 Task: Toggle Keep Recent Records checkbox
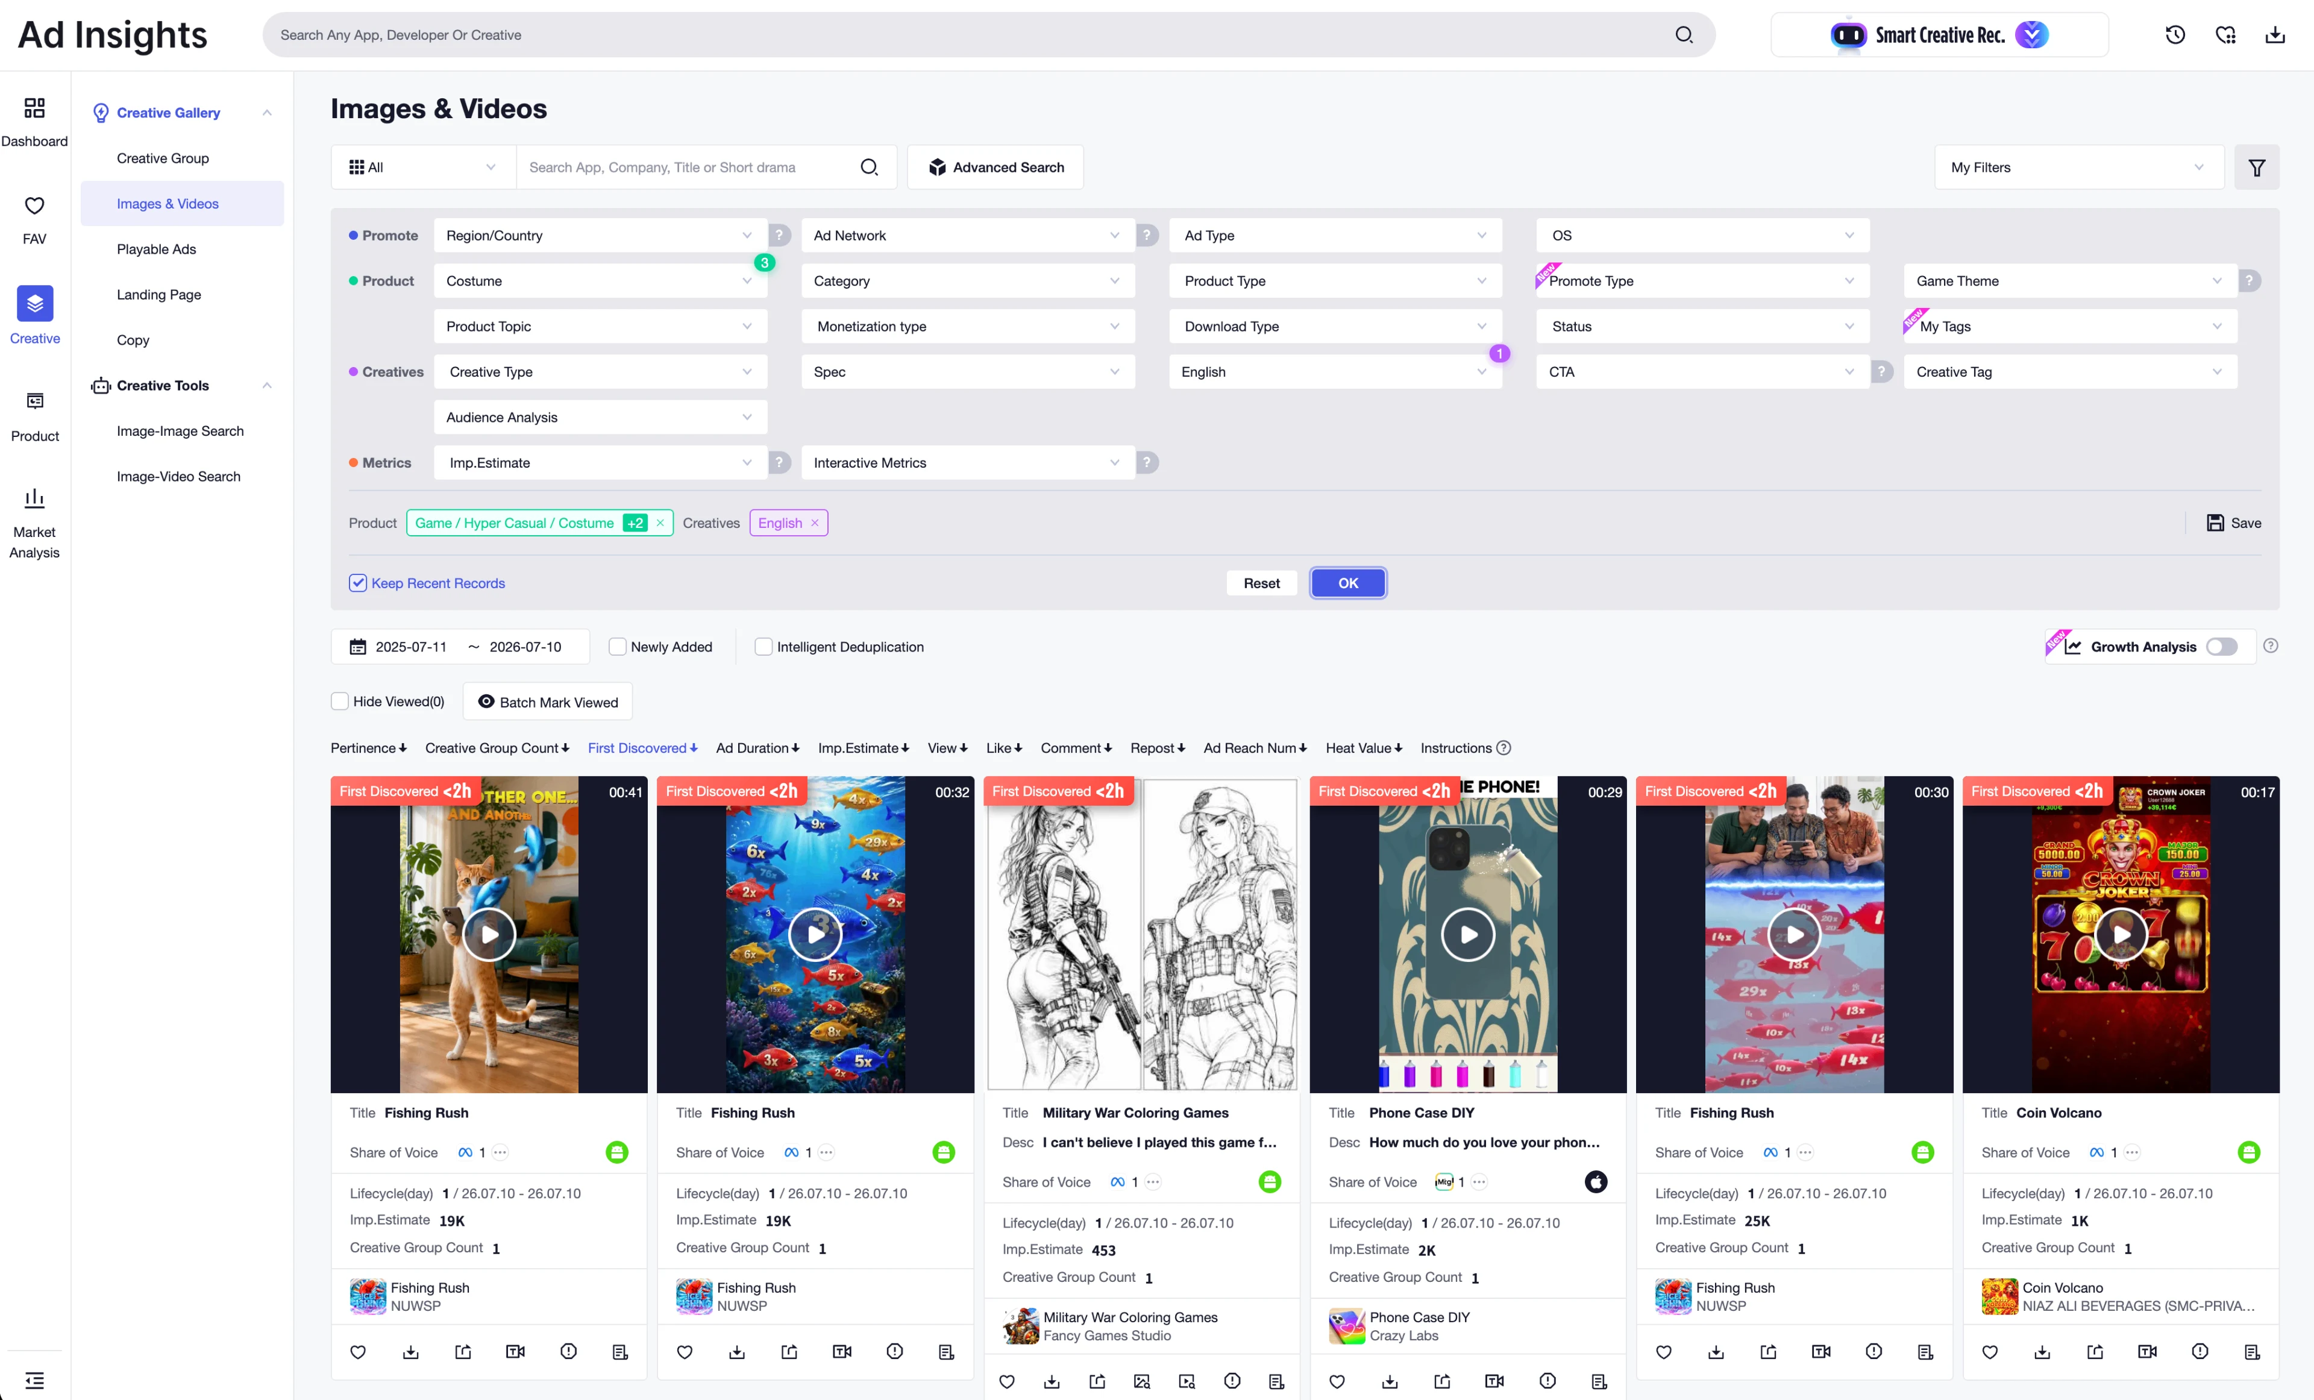tap(358, 583)
